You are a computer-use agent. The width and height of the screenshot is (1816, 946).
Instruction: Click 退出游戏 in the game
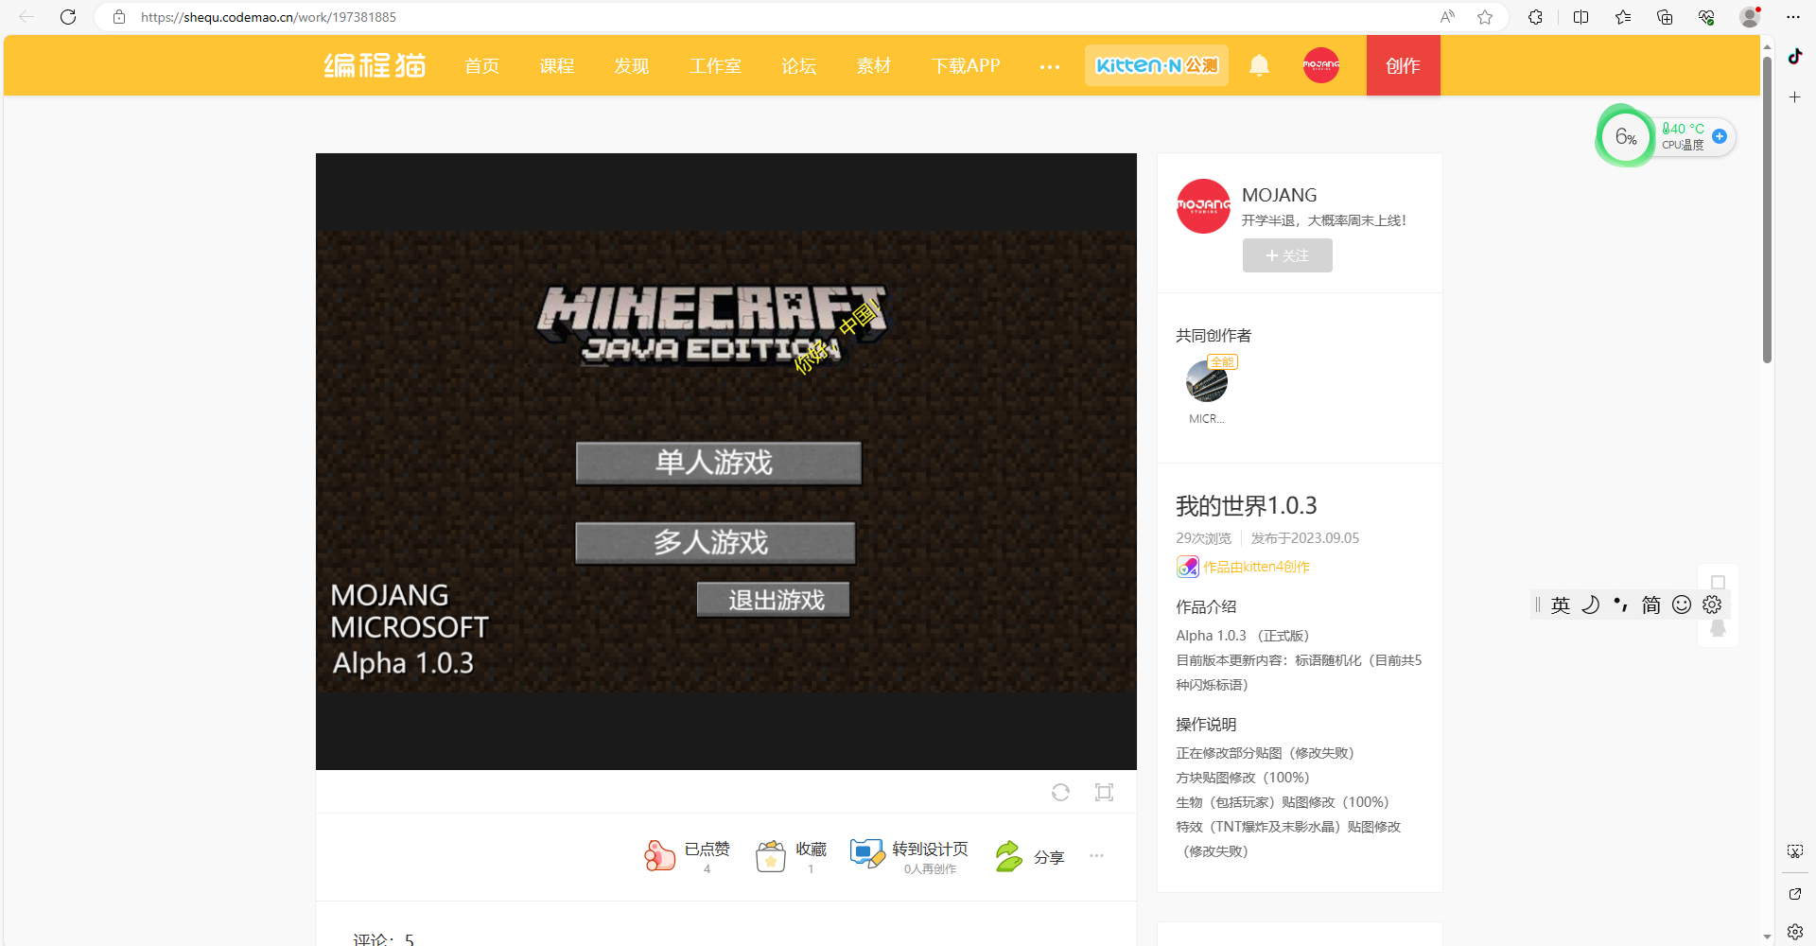[x=774, y=600]
